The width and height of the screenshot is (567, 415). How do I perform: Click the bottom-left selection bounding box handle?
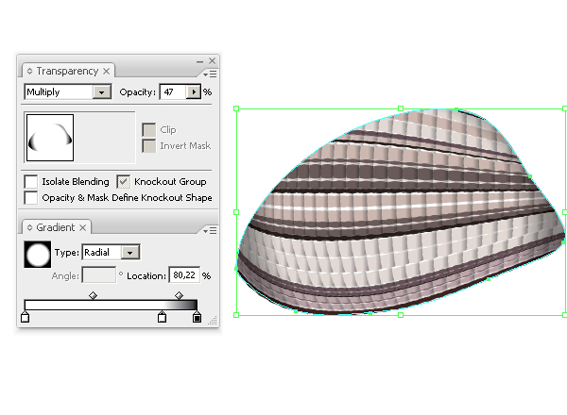tap(236, 315)
